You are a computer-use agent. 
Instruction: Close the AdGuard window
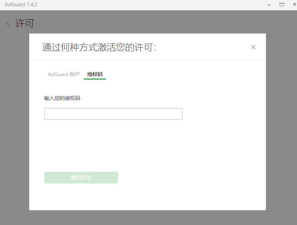(x=294, y=4)
